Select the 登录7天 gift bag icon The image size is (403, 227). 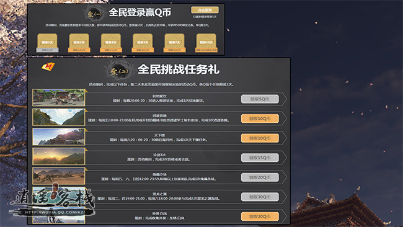[x=174, y=40]
